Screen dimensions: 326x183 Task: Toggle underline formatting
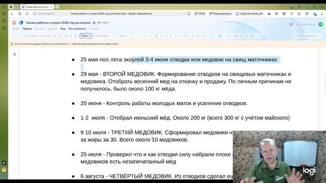click(166, 36)
